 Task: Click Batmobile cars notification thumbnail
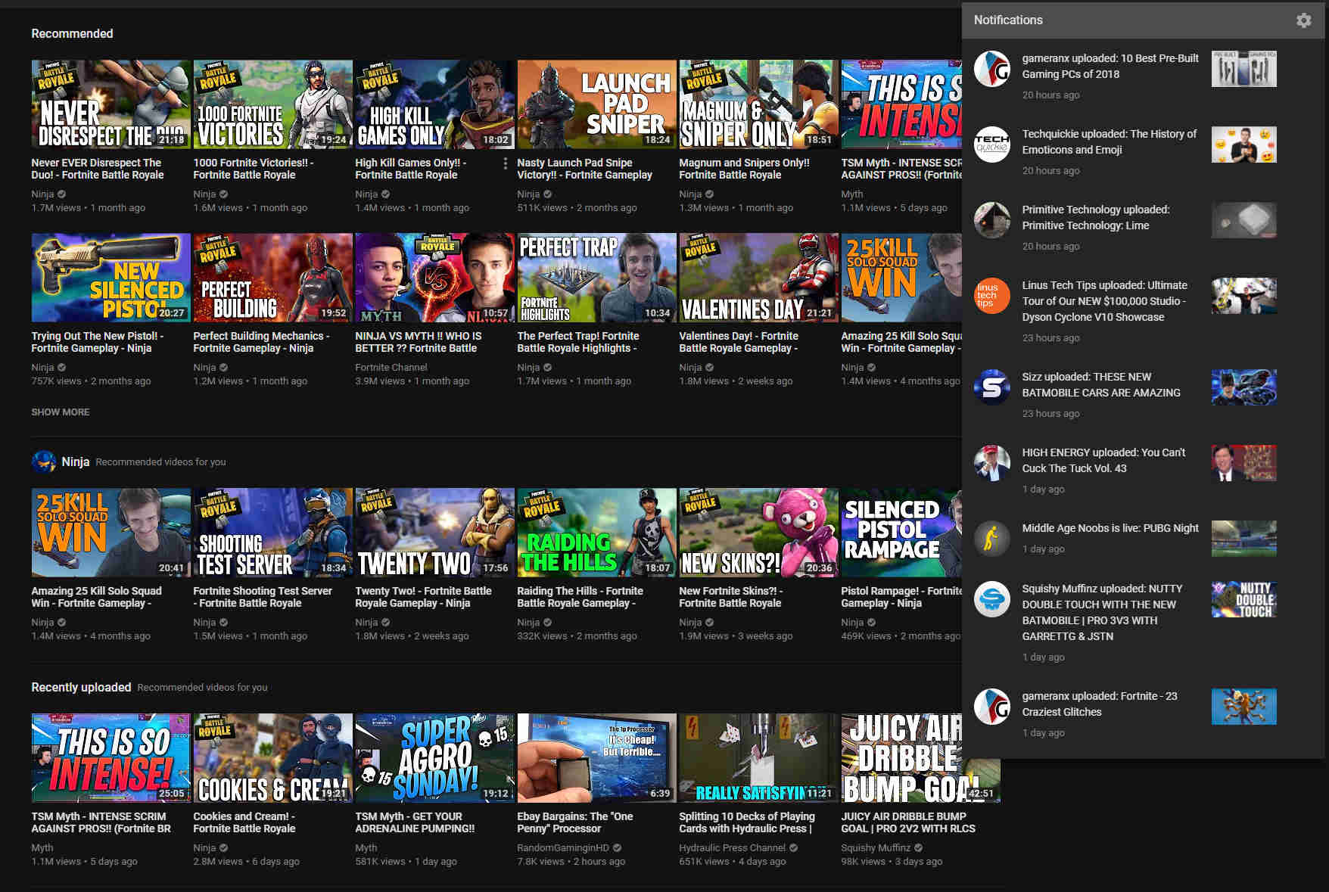[x=1243, y=387]
